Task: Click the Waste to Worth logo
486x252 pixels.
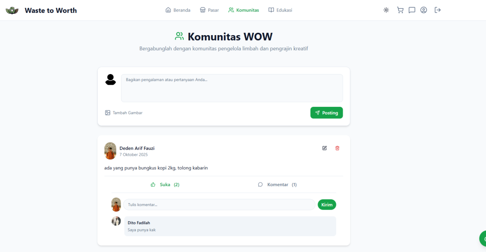Action: [12, 10]
